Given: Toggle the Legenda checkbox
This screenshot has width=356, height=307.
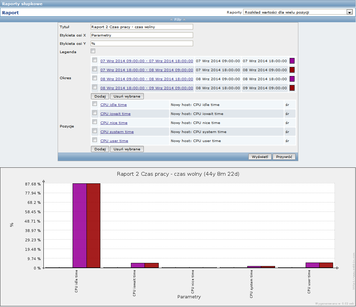Looking at the screenshot, I should pyautogui.click(x=93, y=51).
